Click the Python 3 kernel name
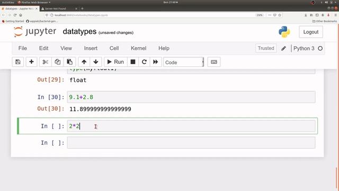Viewport: 339px width, 191px height. pyautogui.click(x=304, y=48)
